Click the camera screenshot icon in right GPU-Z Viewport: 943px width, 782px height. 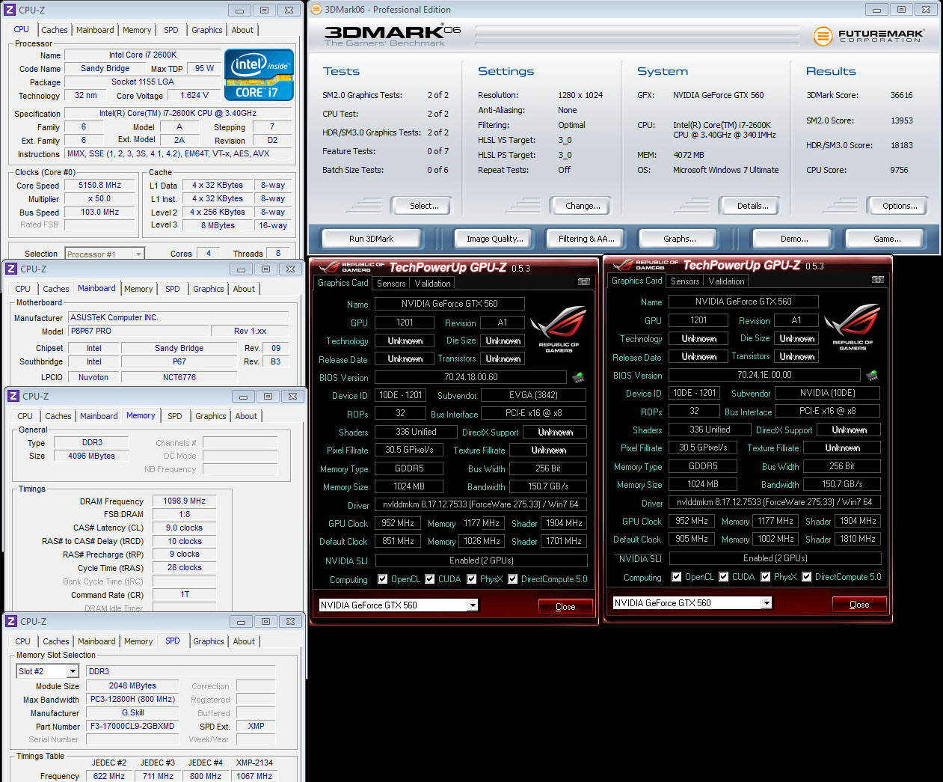click(878, 280)
